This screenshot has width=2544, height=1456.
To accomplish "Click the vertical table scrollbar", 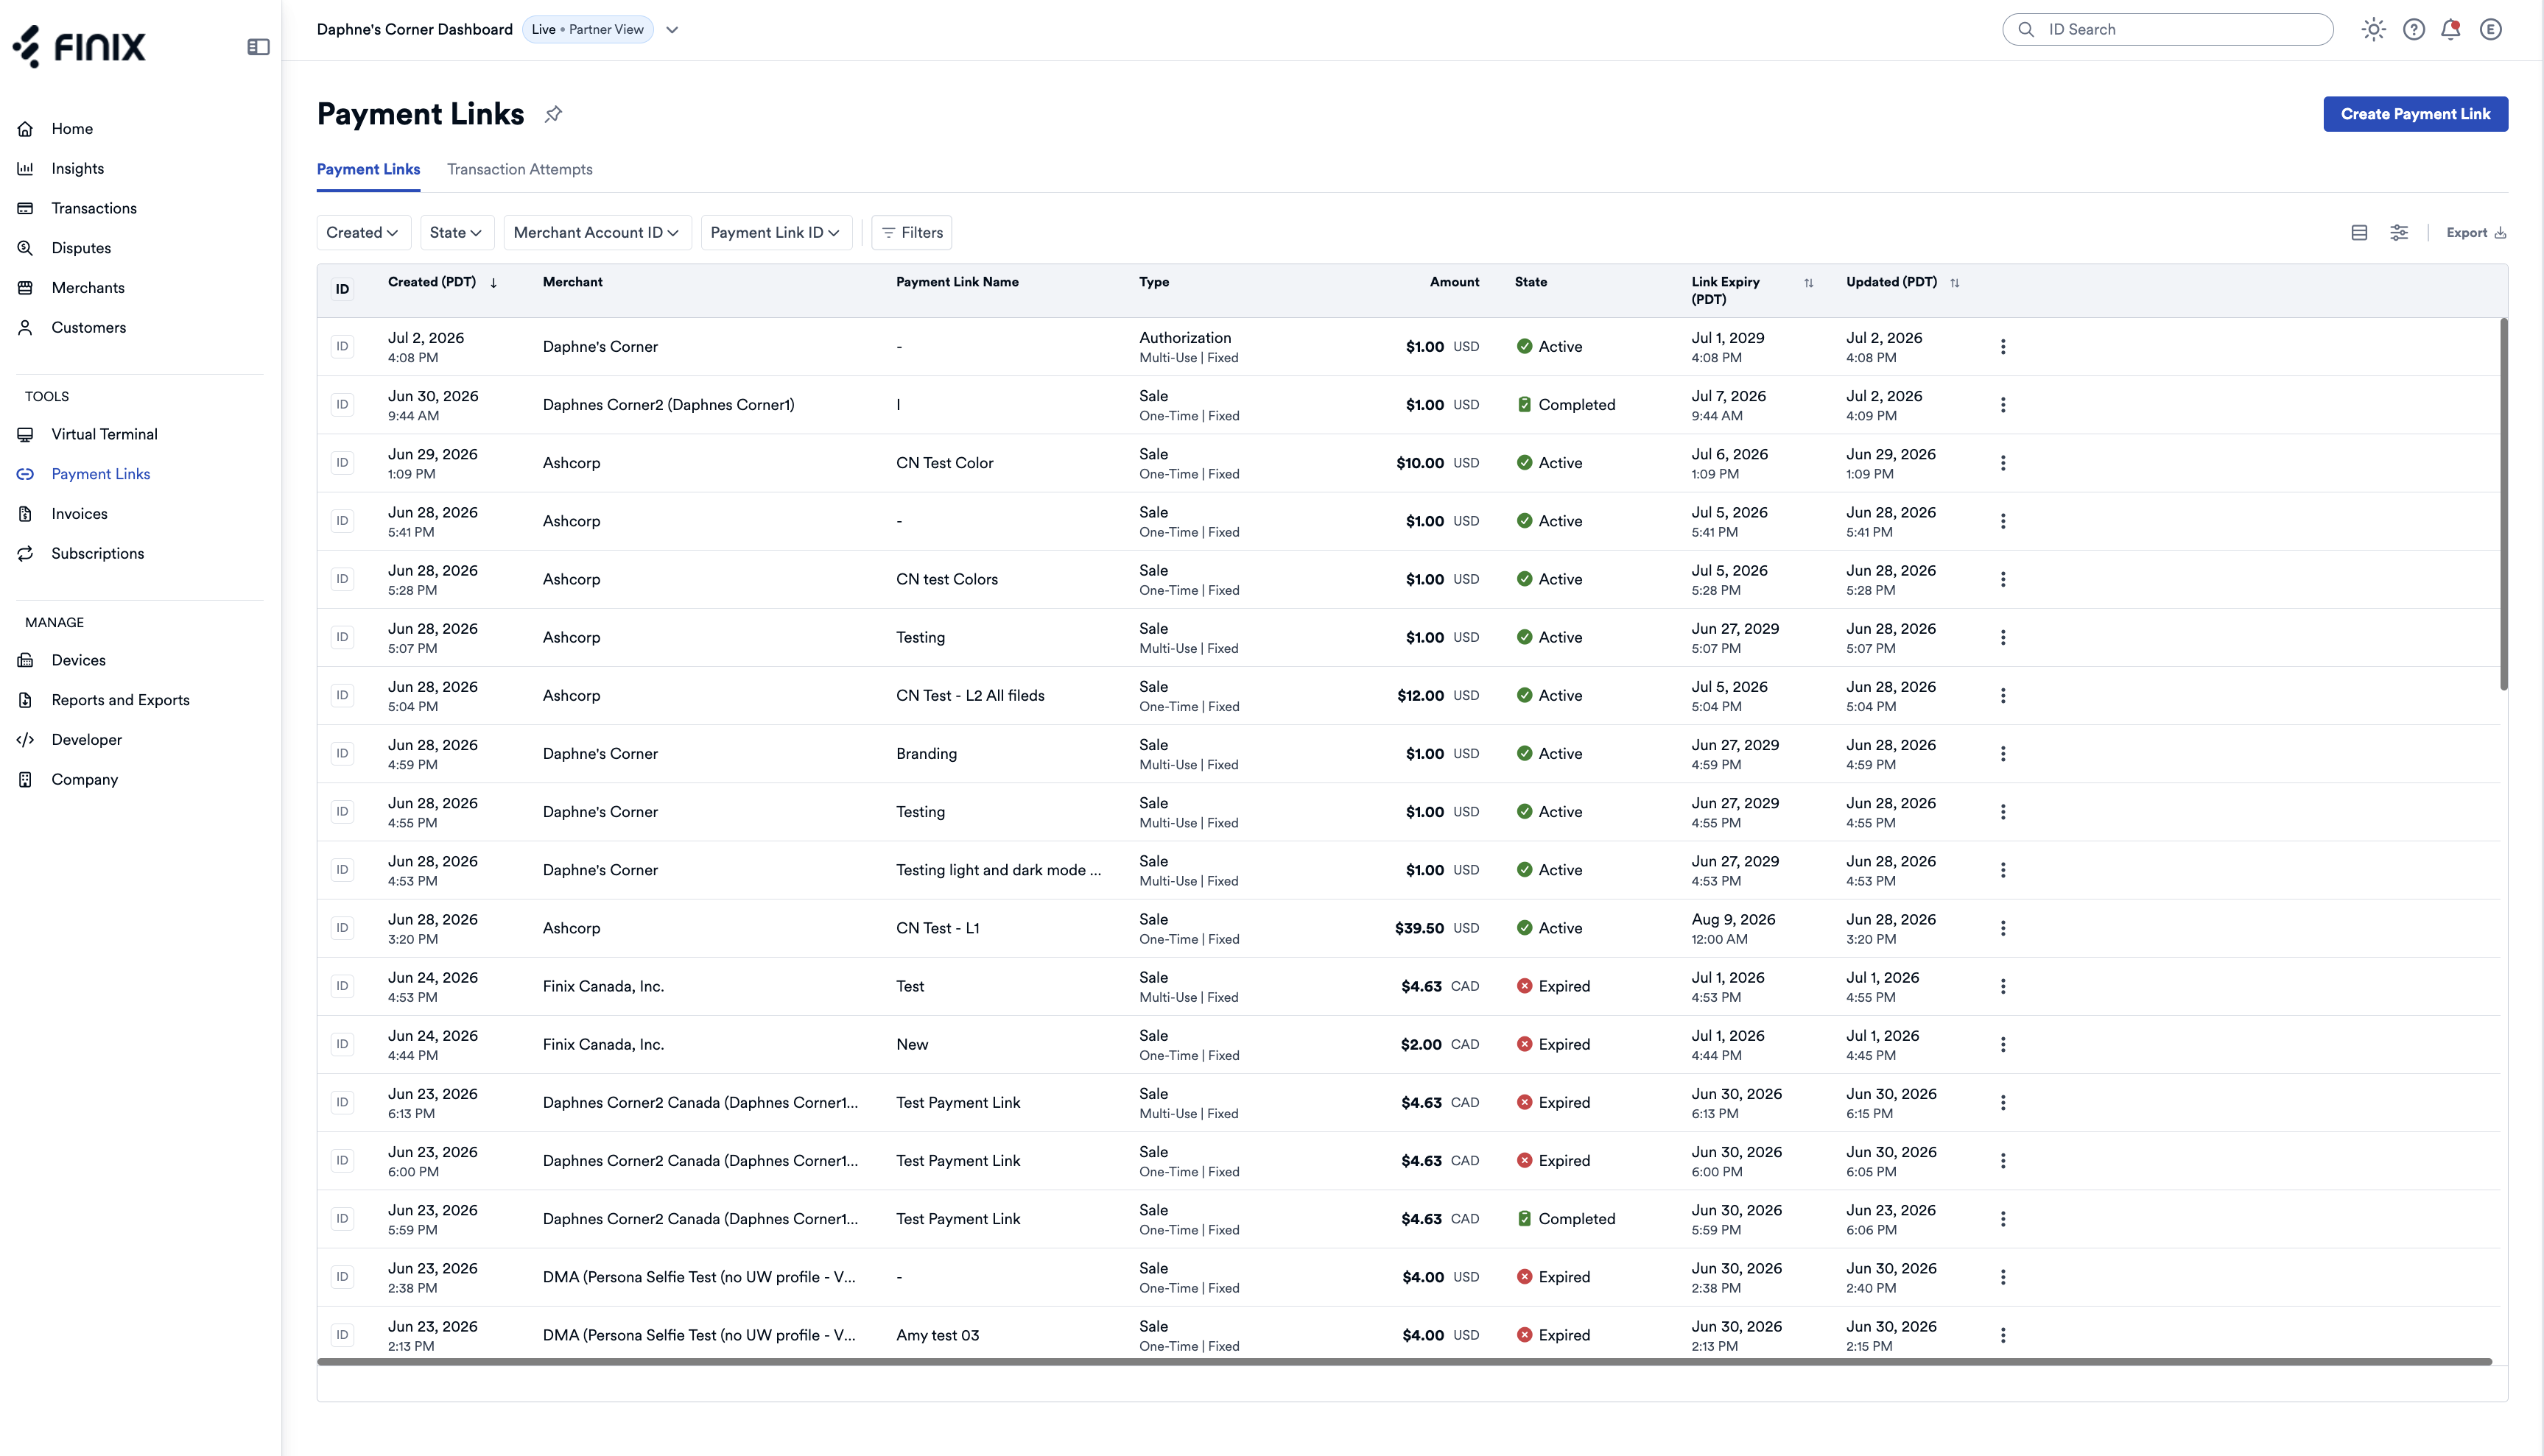I will click(2504, 505).
